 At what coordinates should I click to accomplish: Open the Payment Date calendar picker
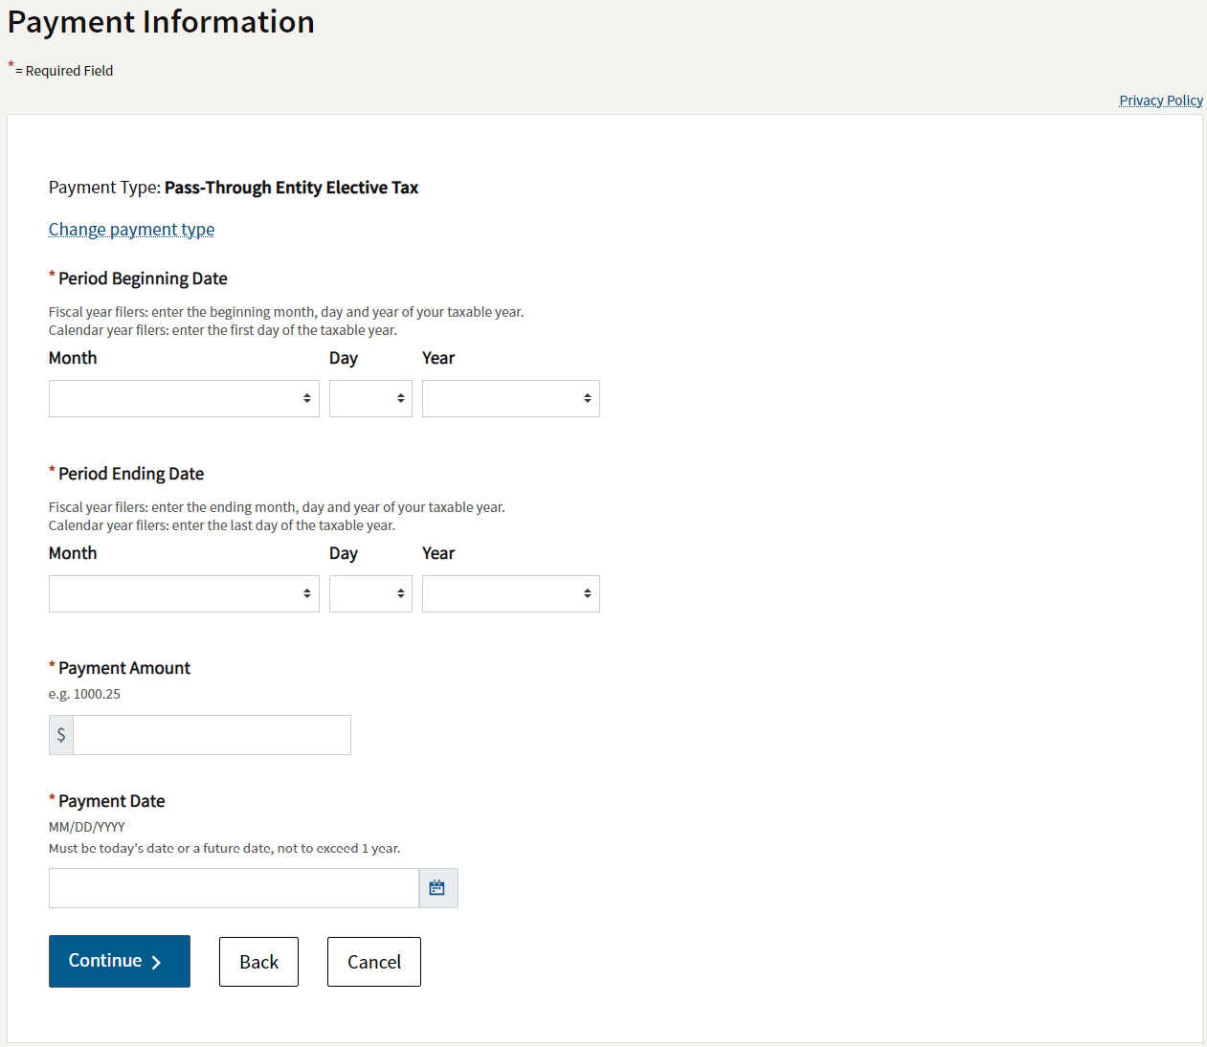[x=437, y=888]
